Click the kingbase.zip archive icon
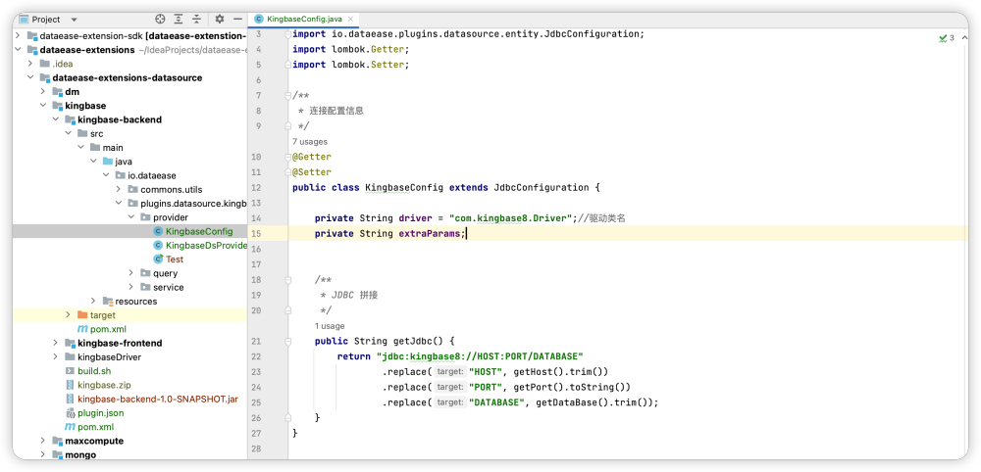981x472 pixels. pyautogui.click(x=70, y=385)
